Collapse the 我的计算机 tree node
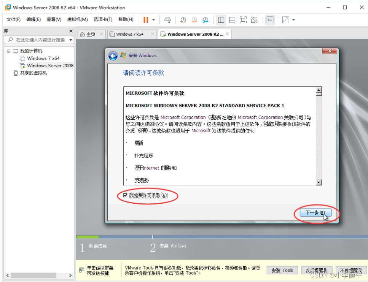Image resolution: width=368 pixels, height=282 pixels. coord(9,51)
